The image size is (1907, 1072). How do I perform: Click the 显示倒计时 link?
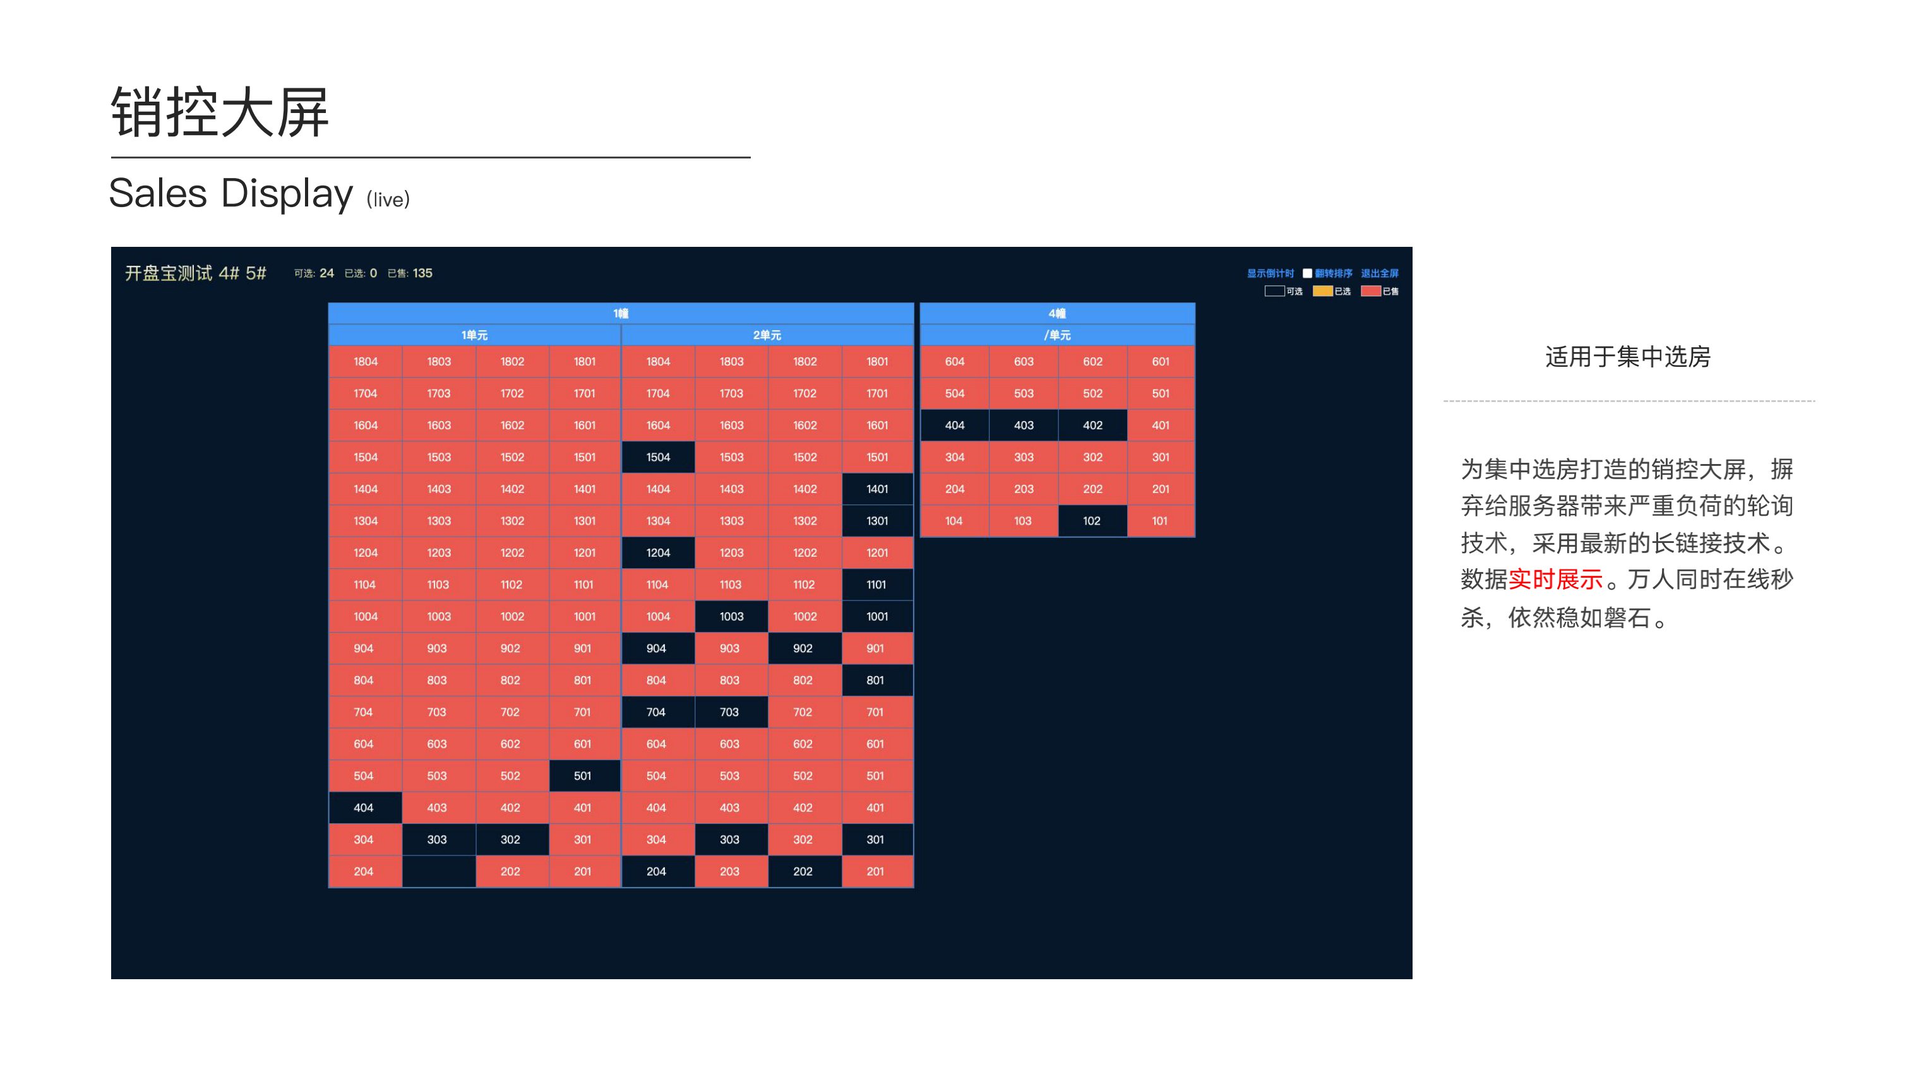(x=1270, y=273)
